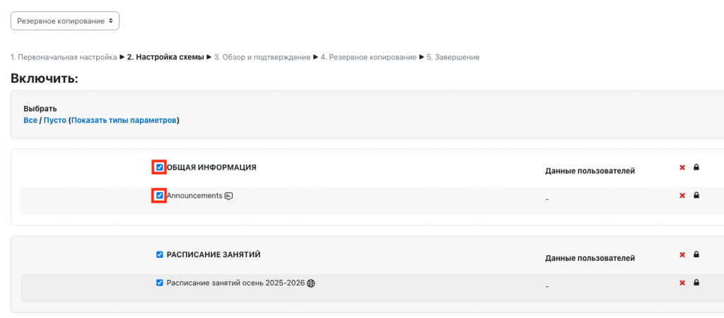Click red X icon in РАСПИСАНИЕ ЗАНЯТИЙ header row
The image size is (724, 318).
682,254
